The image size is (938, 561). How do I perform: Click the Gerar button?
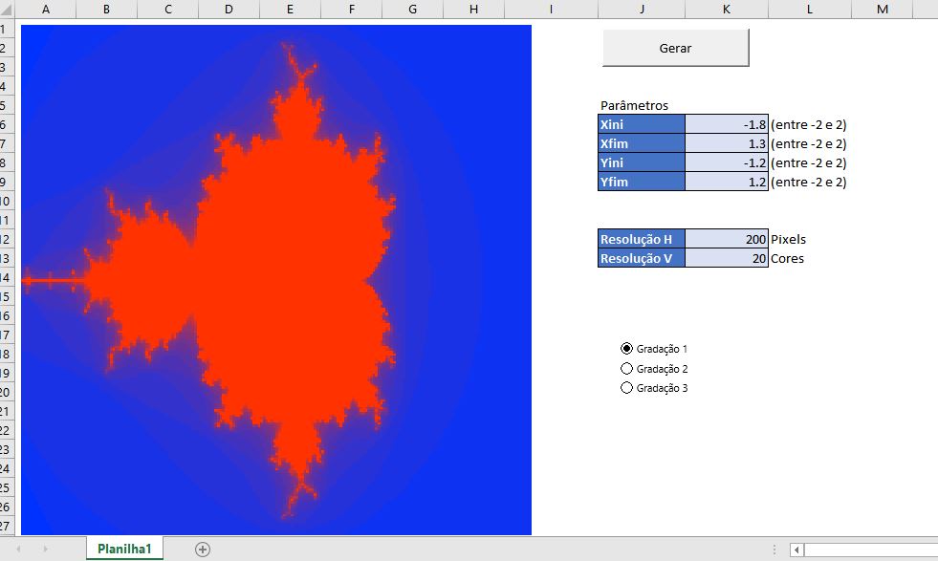(675, 48)
